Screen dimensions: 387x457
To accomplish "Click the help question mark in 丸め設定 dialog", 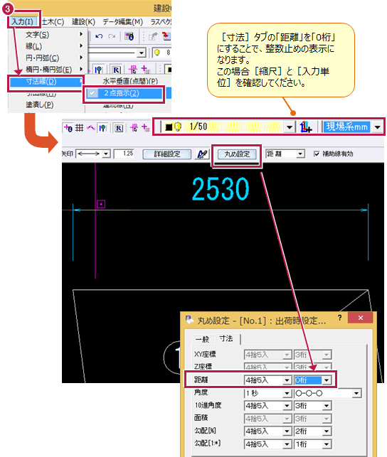I will pyautogui.click(x=339, y=318).
